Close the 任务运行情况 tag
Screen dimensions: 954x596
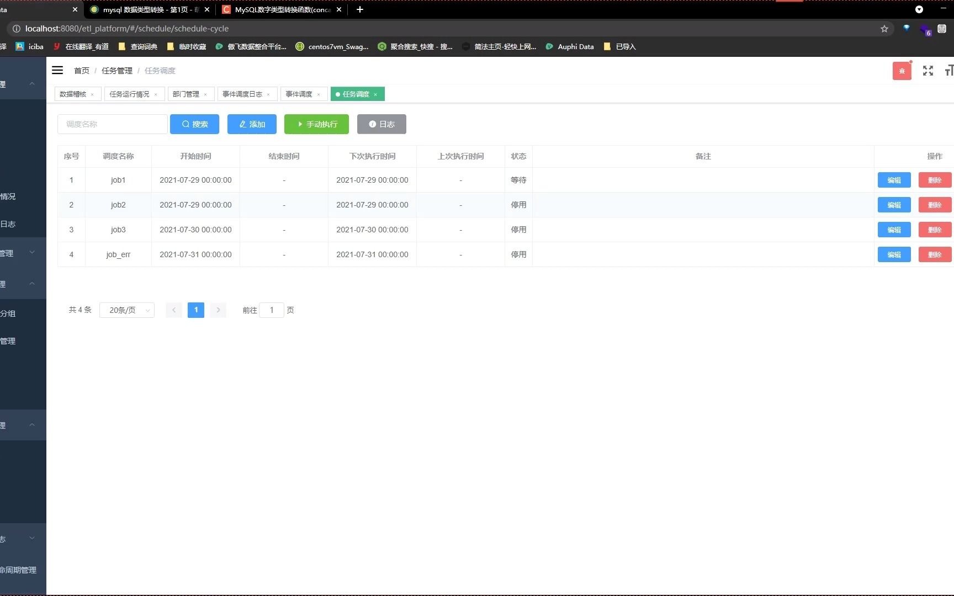[156, 94]
